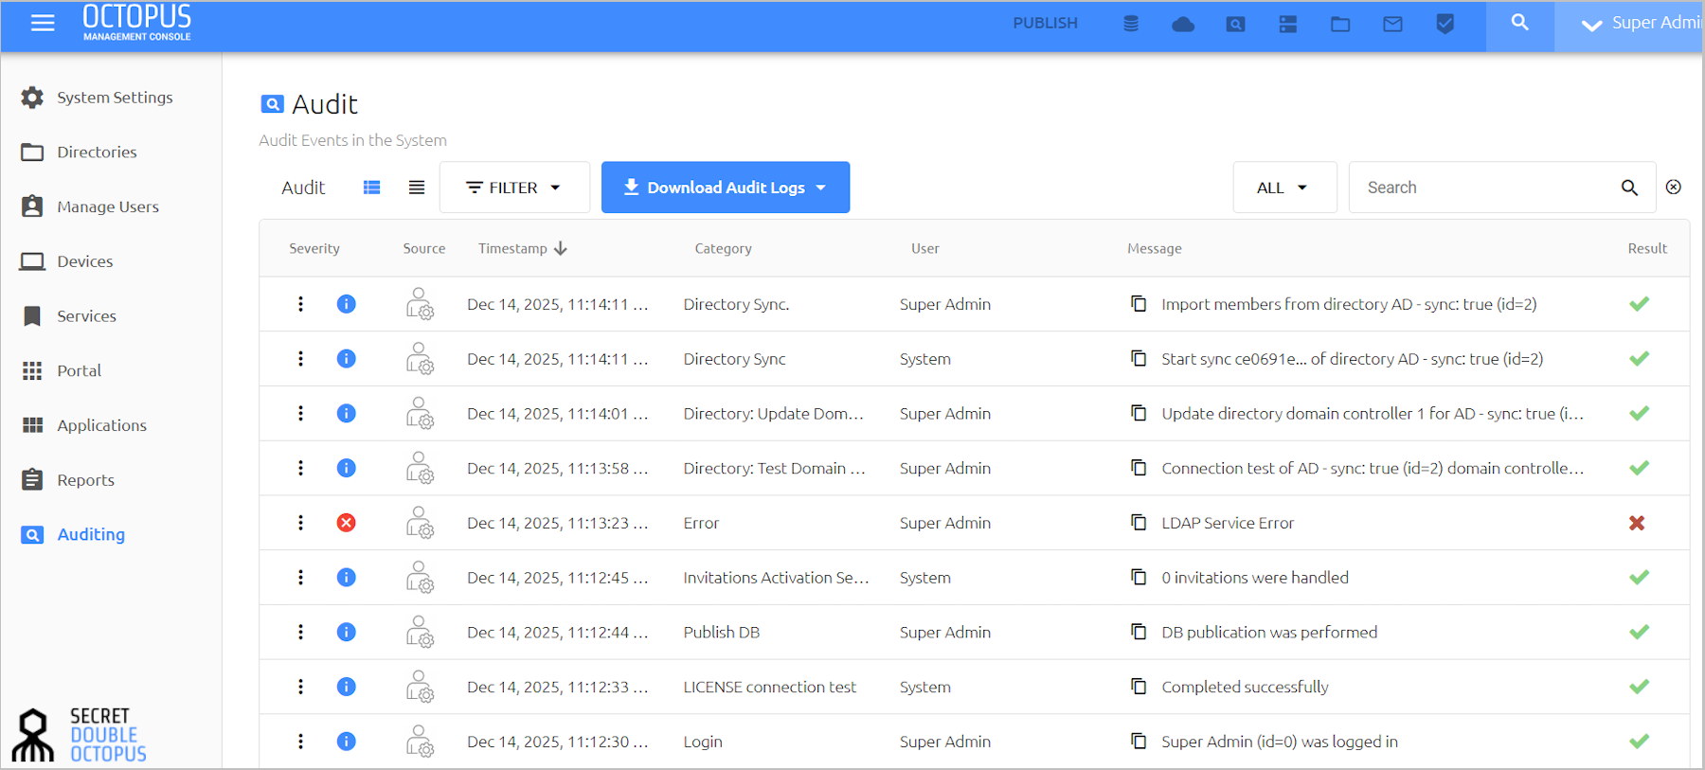Sort by Timestamp column header
Image resolution: width=1705 pixels, height=770 pixels.
click(x=522, y=248)
